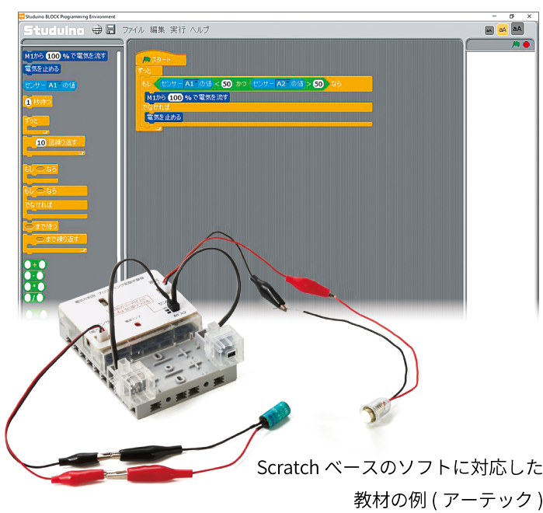Click the red stop circle icon

[527, 44]
